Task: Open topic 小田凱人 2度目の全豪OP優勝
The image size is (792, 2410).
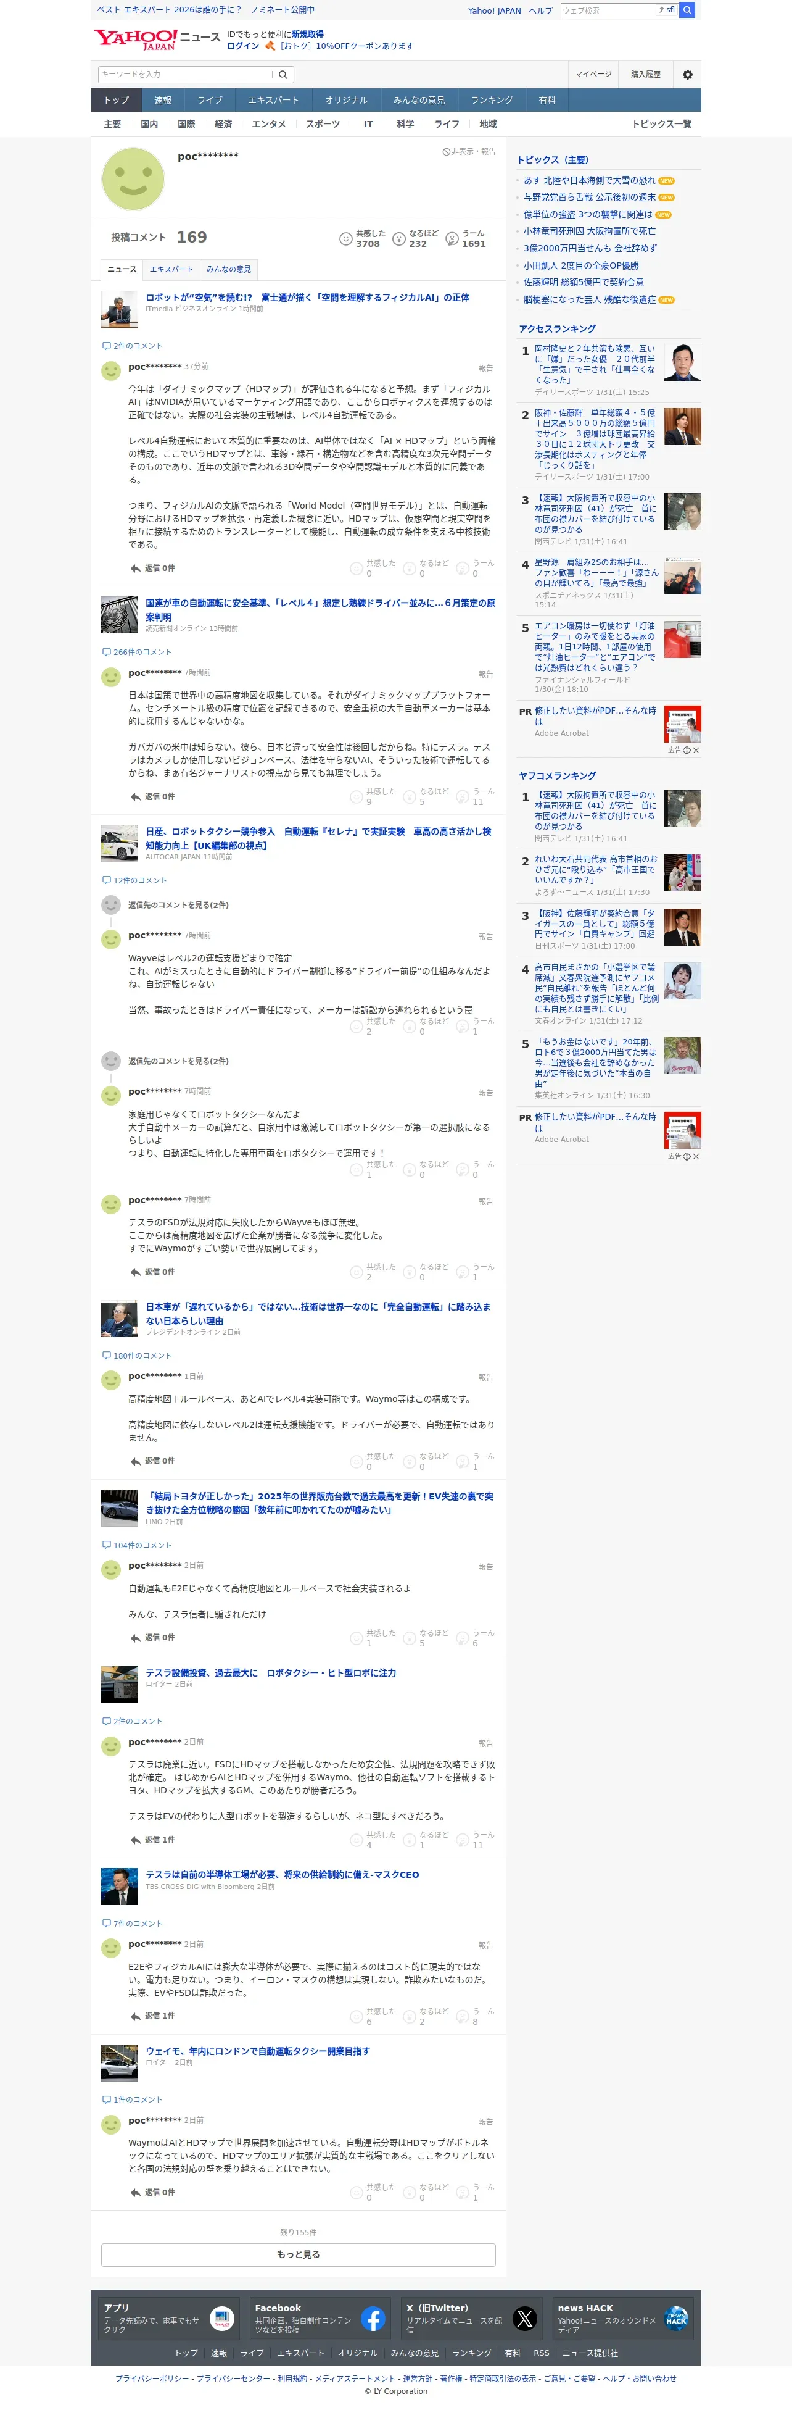Action: [x=580, y=265]
